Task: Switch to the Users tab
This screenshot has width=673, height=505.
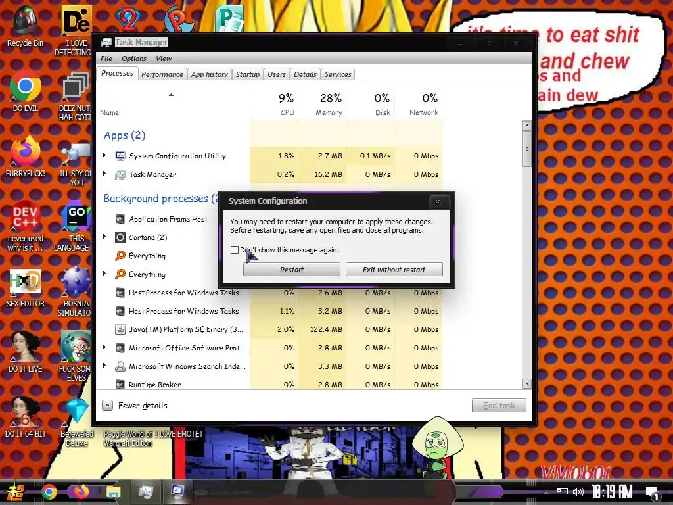Action: (x=277, y=74)
